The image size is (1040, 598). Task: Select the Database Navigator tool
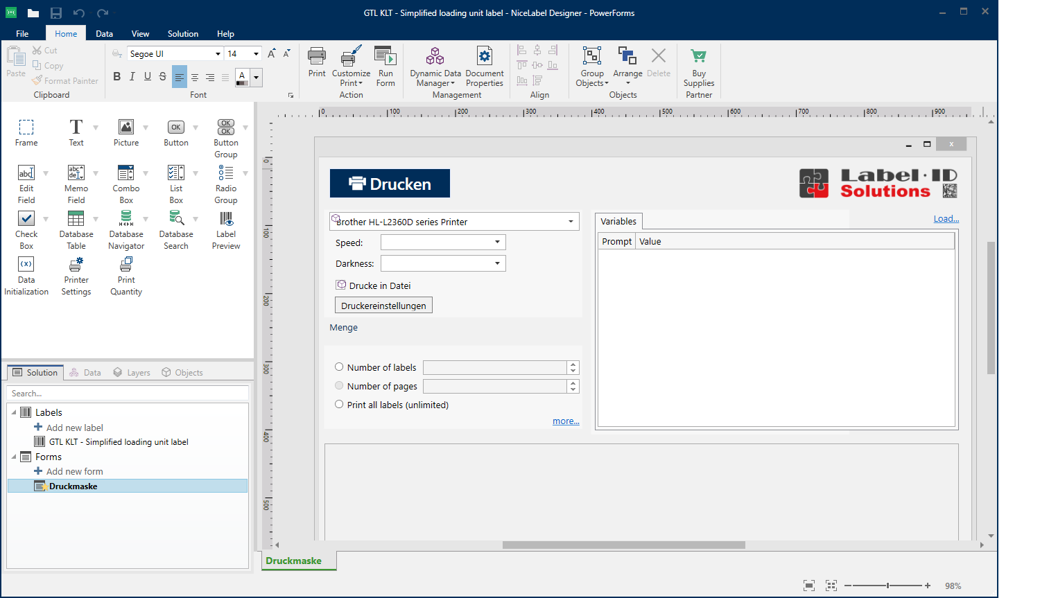126,230
